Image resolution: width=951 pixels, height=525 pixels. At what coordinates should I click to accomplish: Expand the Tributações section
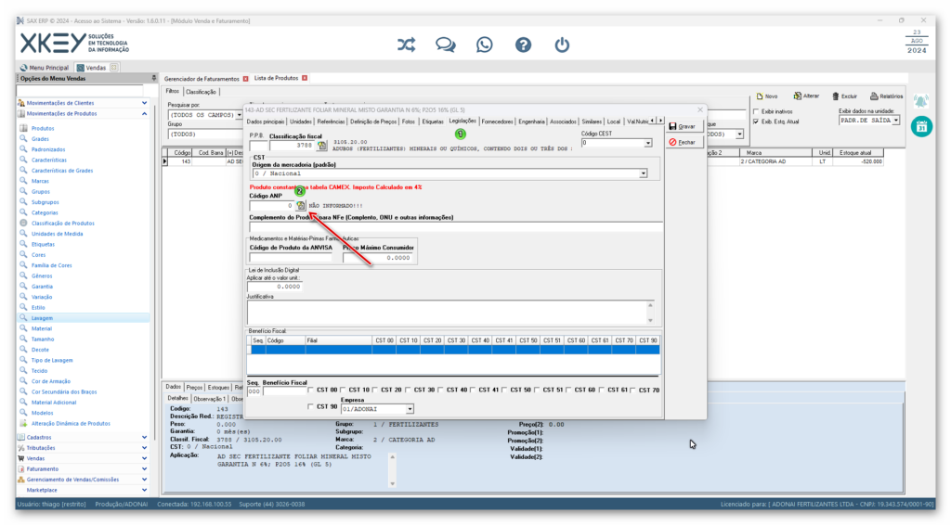(144, 448)
